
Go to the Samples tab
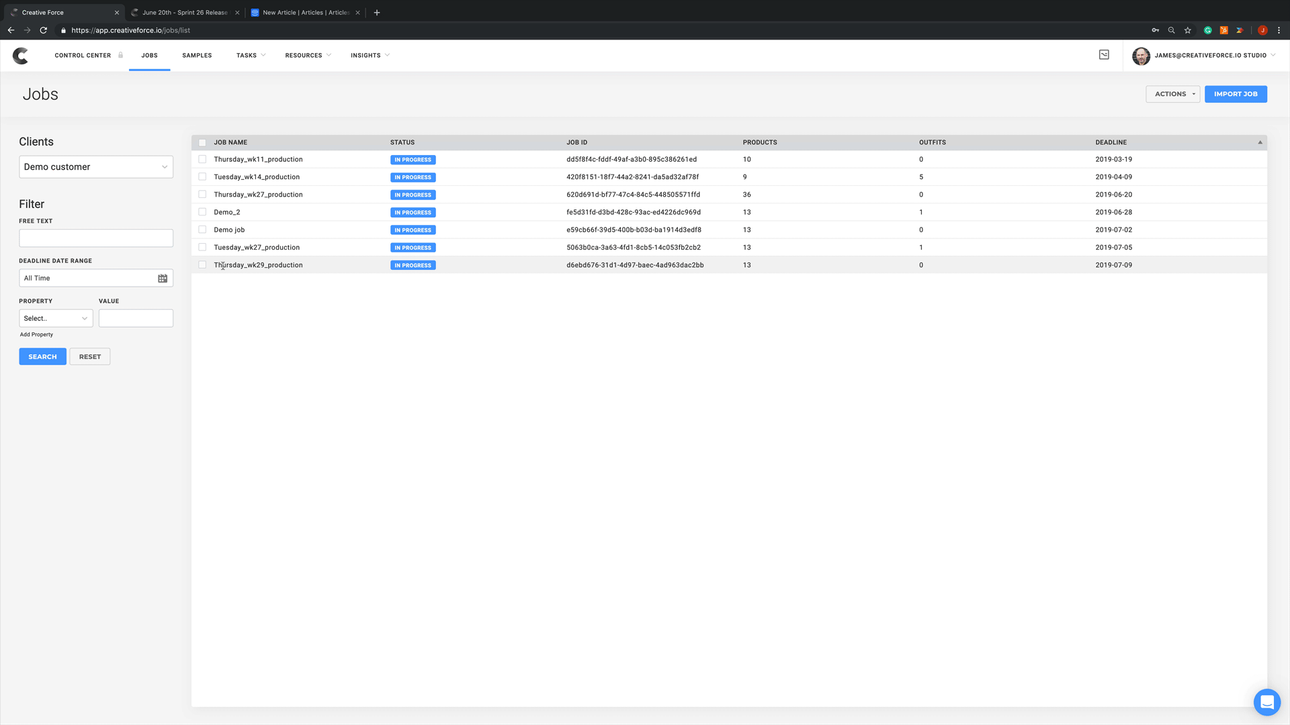point(197,56)
